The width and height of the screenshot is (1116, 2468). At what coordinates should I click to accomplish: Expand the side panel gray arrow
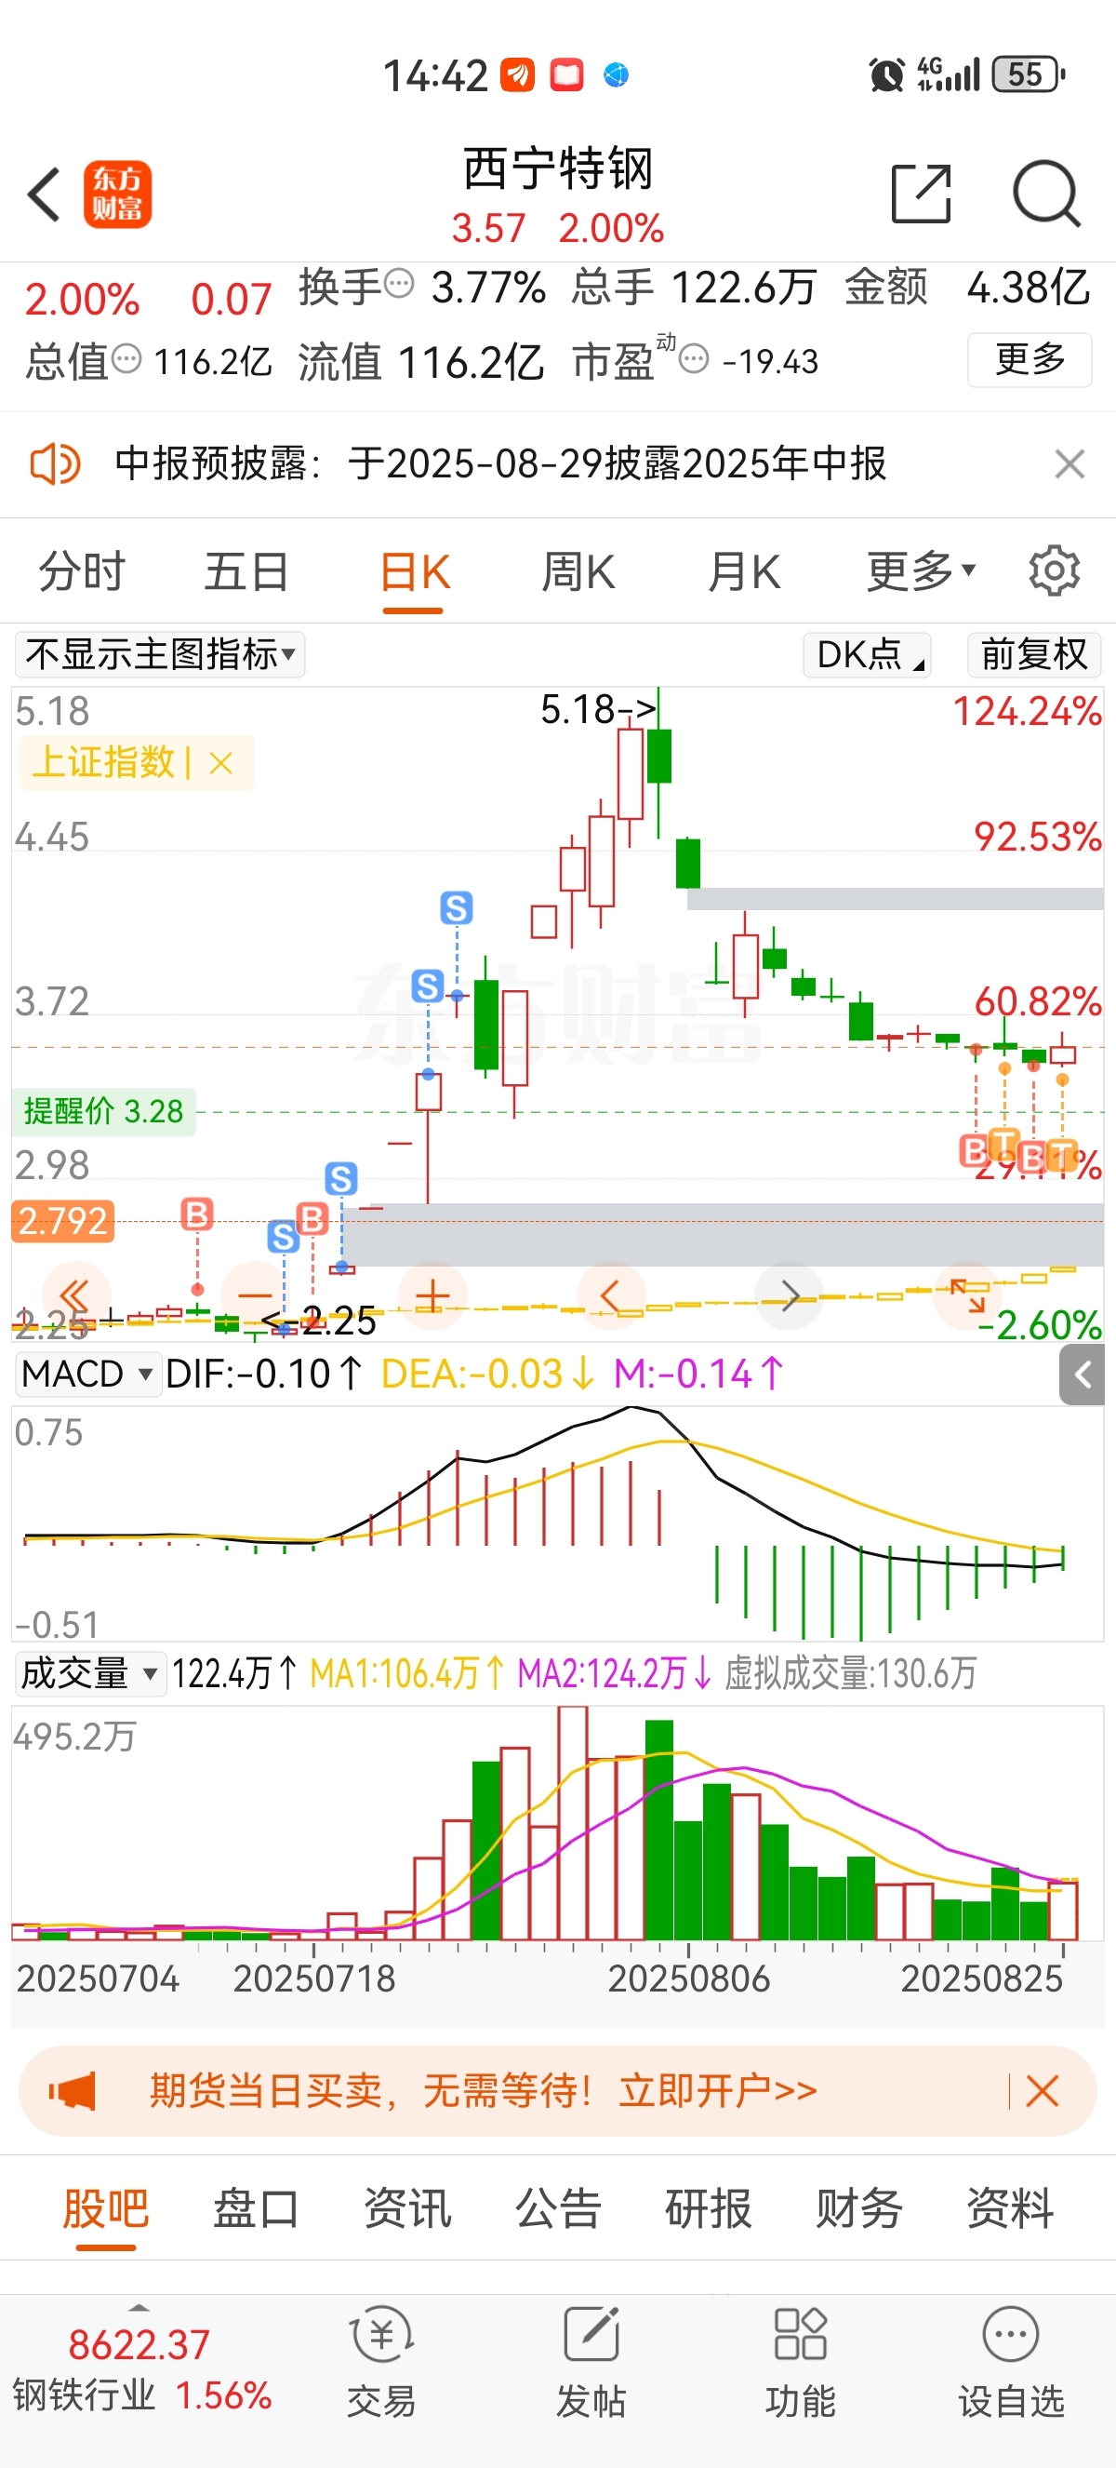coord(1083,1375)
